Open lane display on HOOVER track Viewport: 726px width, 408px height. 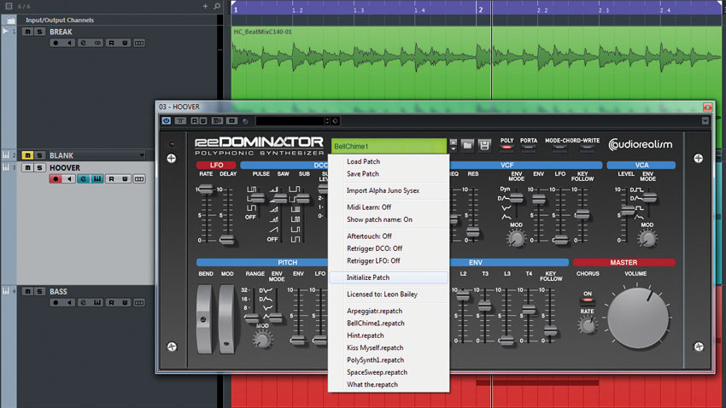pos(139,179)
